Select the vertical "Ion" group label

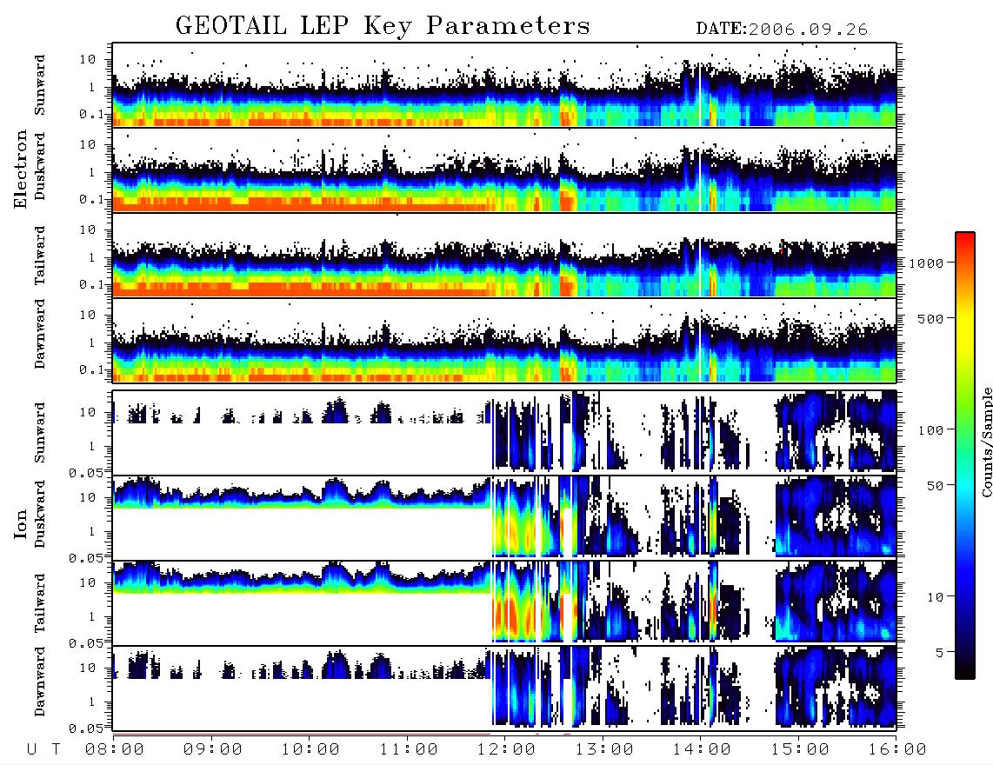pos(20,523)
